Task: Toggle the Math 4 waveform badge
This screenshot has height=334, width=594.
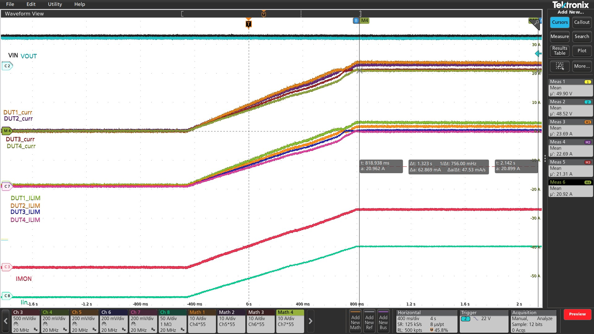Action: coord(290,321)
